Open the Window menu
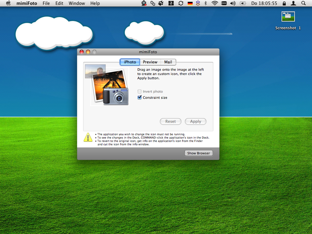The height and width of the screenshot is (234, 312). 77,3
